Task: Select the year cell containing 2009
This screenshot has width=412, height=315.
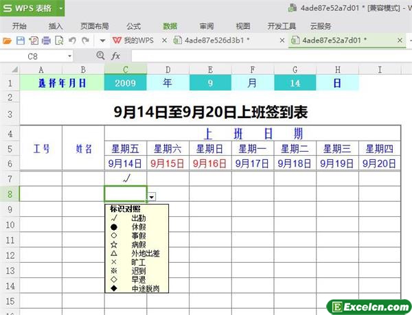Action: [x=125, y=82]
